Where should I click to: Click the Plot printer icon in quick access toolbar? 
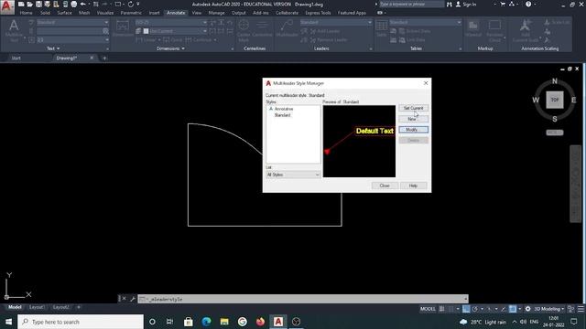[74, 4]
